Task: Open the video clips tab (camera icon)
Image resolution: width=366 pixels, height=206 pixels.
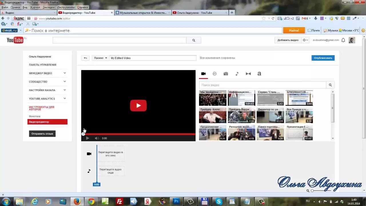Action: coord(203,74)
